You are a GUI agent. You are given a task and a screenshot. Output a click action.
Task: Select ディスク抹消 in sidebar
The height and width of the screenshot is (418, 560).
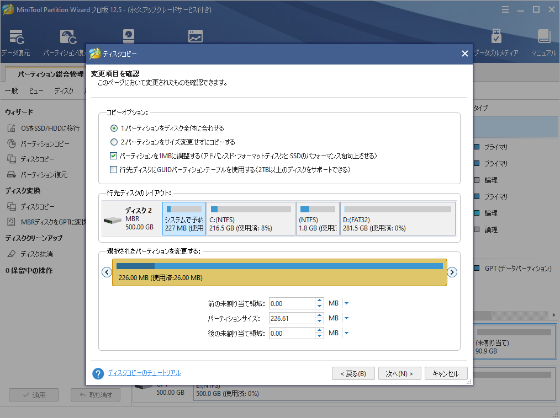(30, 254)
